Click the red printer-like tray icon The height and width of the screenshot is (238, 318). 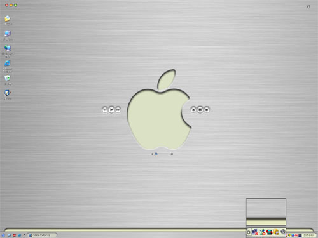[269, 232]
